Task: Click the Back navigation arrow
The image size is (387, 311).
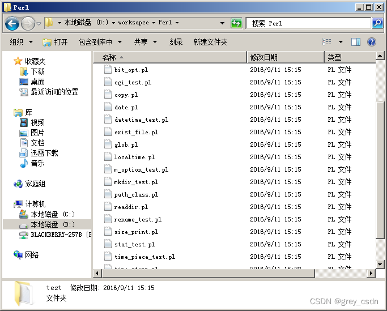Action: tap(12, 23)
